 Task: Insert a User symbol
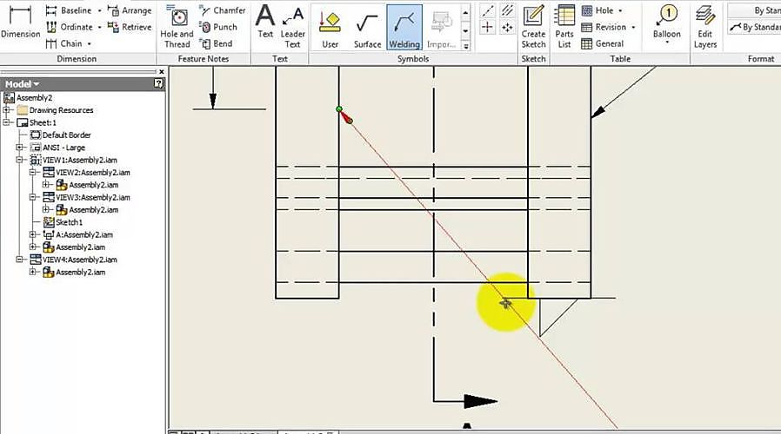[x=330, y=27]
